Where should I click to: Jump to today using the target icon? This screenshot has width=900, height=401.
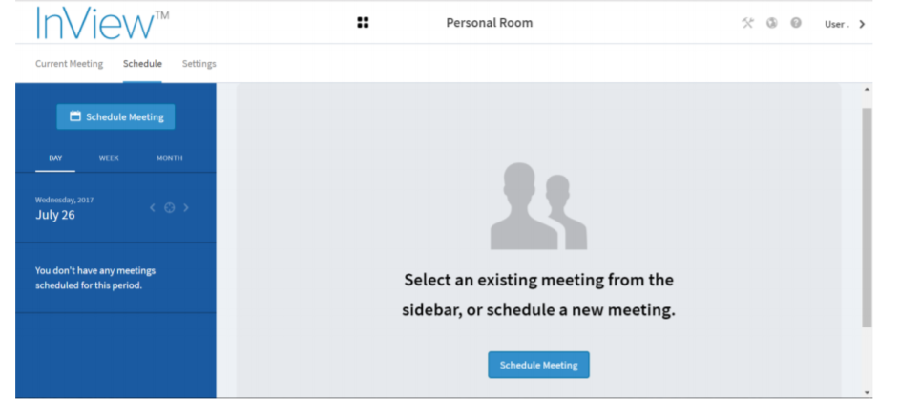[x=169, y=207]
